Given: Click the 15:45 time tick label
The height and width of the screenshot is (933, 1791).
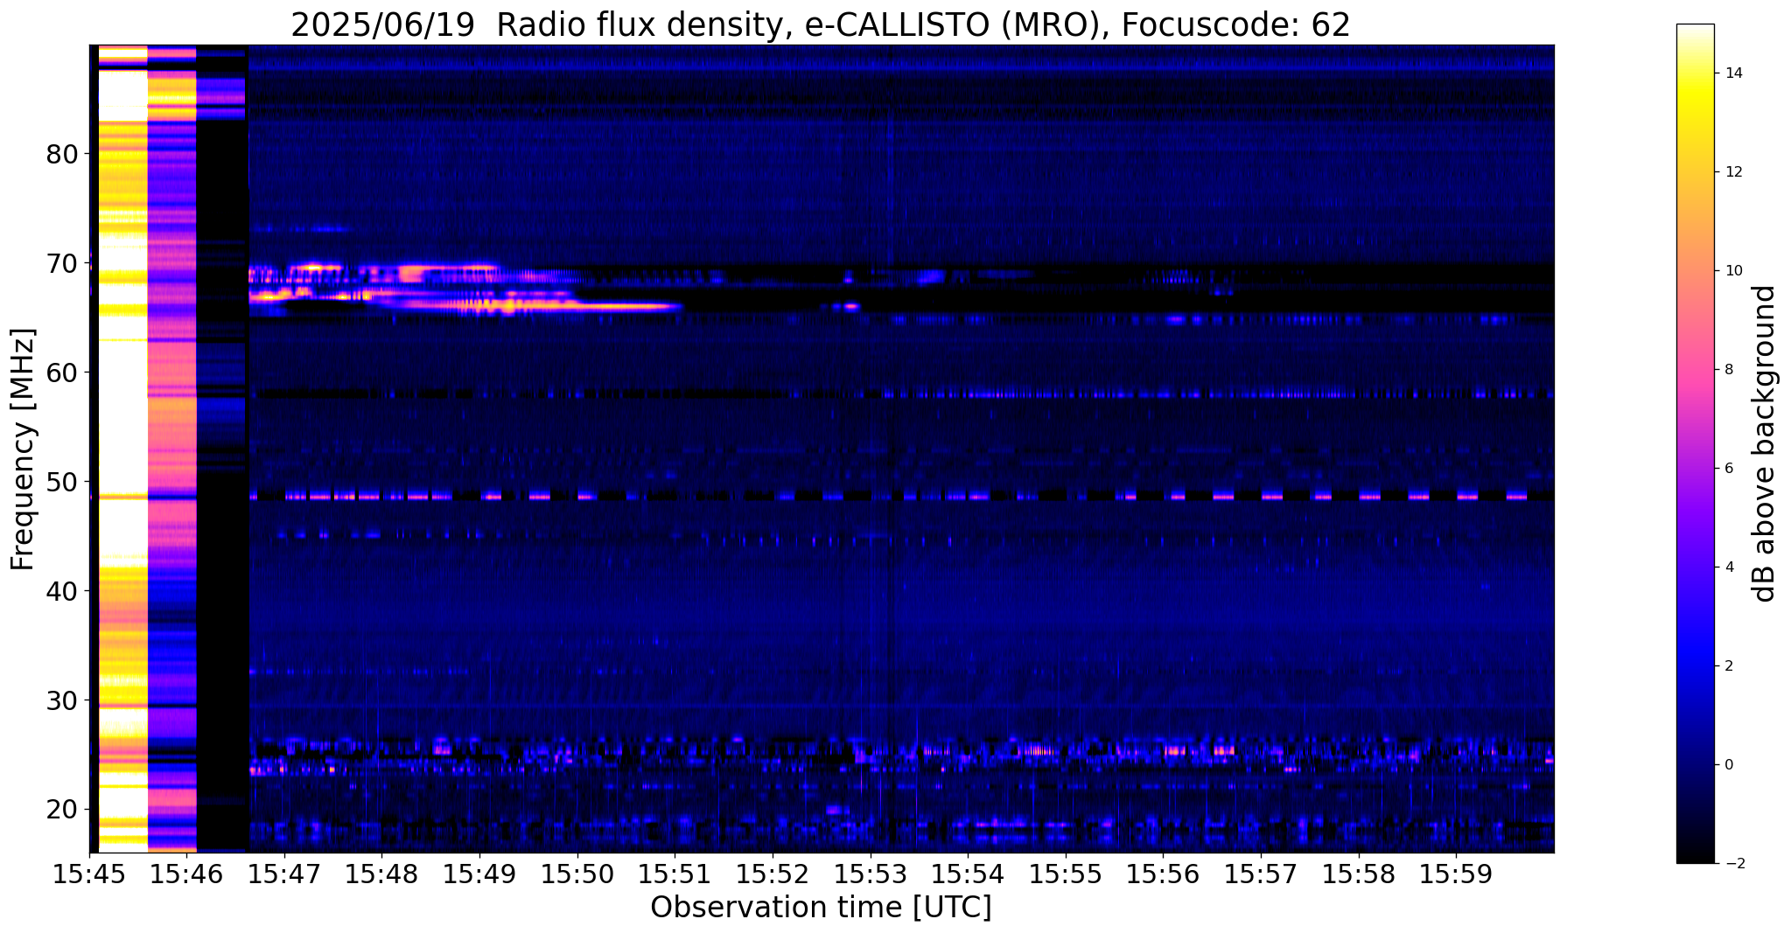Looking at the screenshot, I should tap(89, 874).
